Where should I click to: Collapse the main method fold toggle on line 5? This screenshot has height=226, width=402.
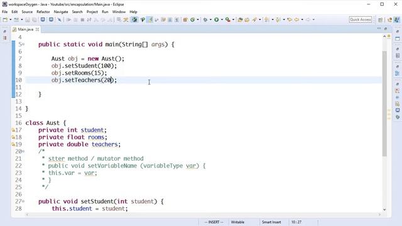point(23,45)
